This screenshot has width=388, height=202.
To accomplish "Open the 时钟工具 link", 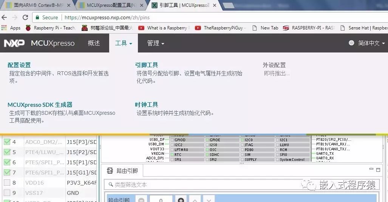I will (147, 105).
